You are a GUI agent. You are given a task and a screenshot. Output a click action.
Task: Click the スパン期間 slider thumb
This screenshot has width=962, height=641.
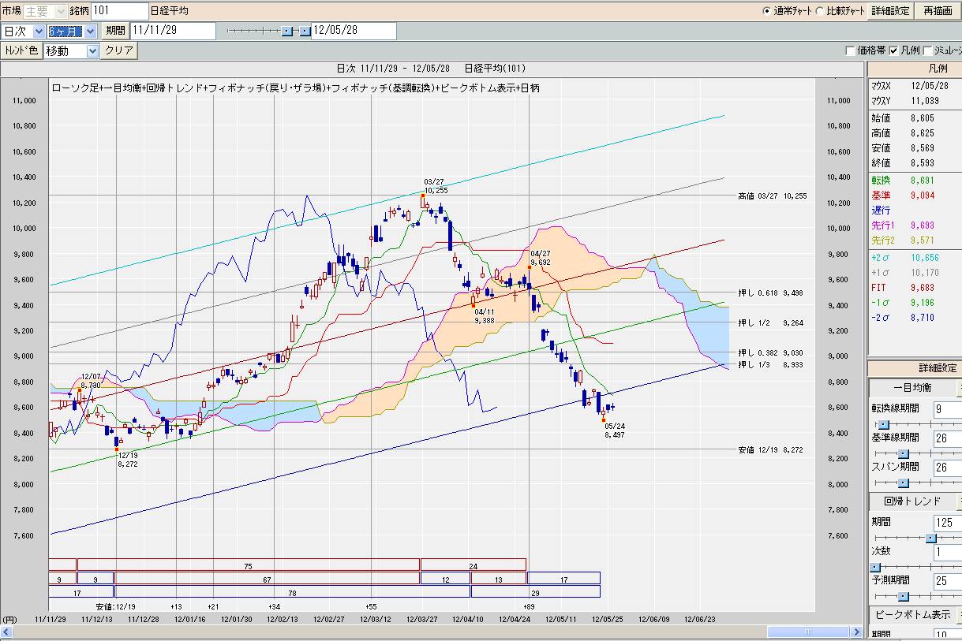point(903,483)
